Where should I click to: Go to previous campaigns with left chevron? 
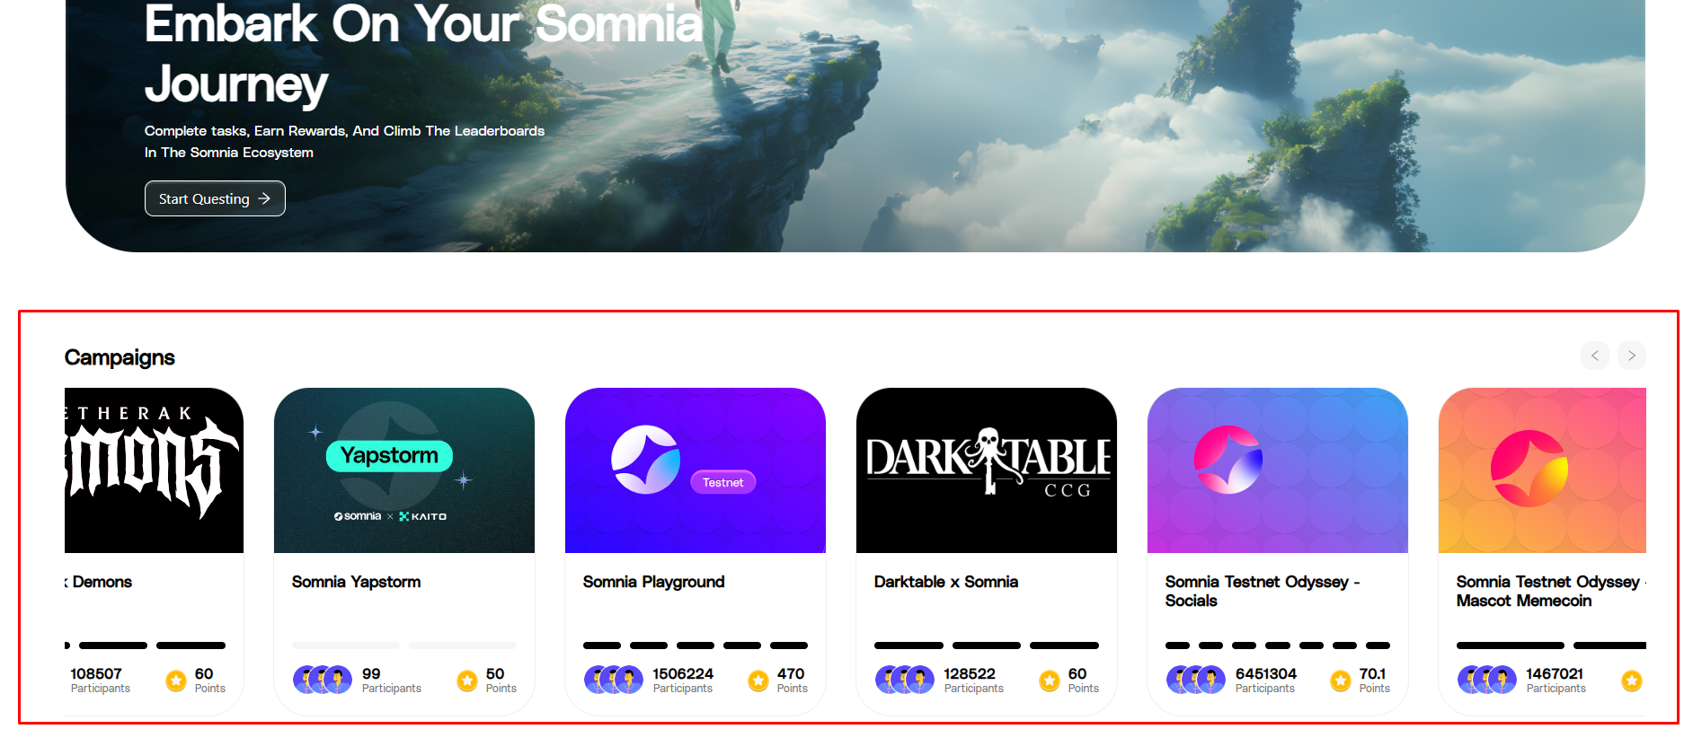(1595, 356)
